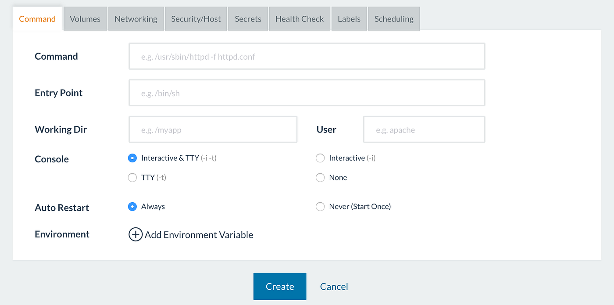Viewport: 614px width, 305px height.
Task: Switch to the Scheduling tab
Action: click(x=393, y=18)
